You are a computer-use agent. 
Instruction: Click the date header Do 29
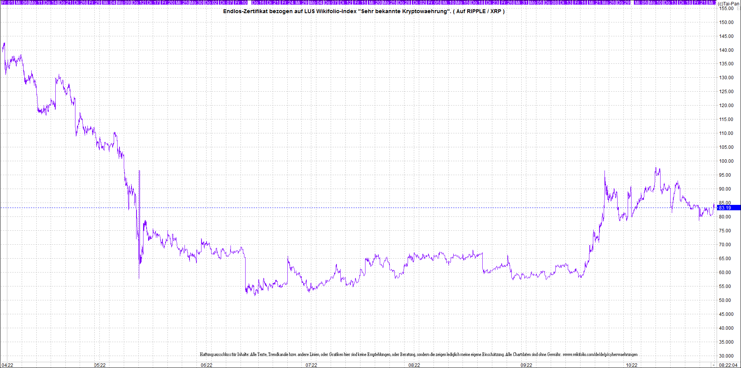[623, 2]
